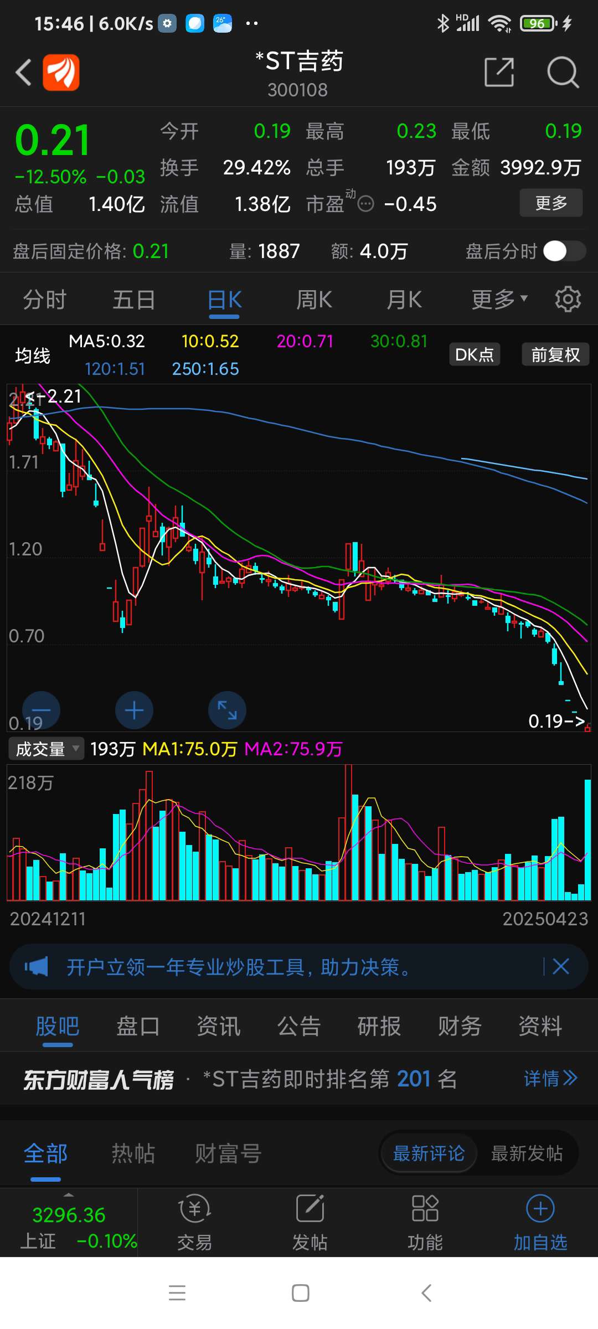This screenshot has width=598, height=1329.
Task: Switch to 最新发帖 sorting
Action: [x=527, y=1154]
